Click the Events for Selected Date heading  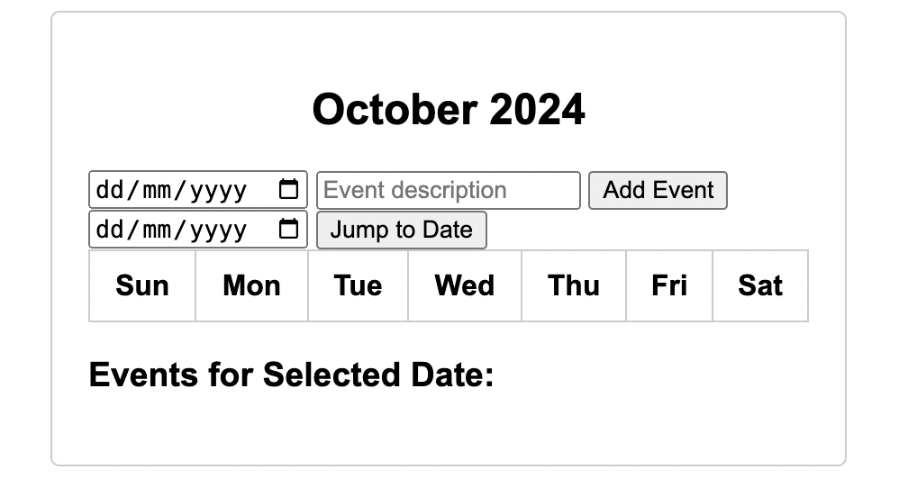coord(292,375)
